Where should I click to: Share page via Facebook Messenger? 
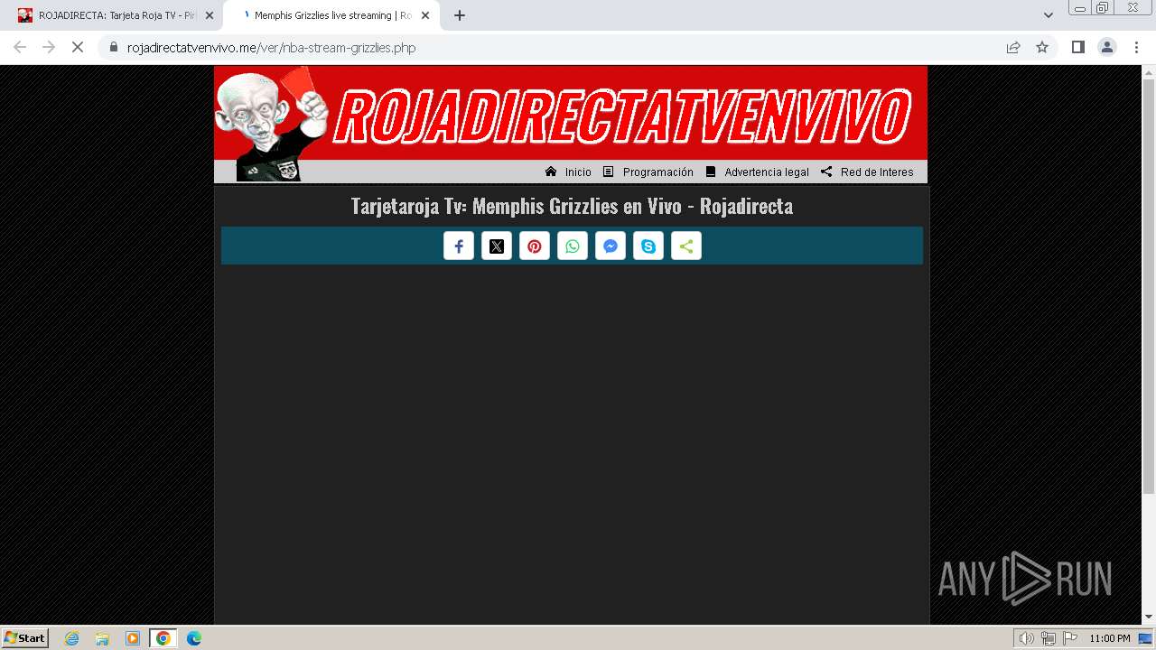click(x=611, y=246)
